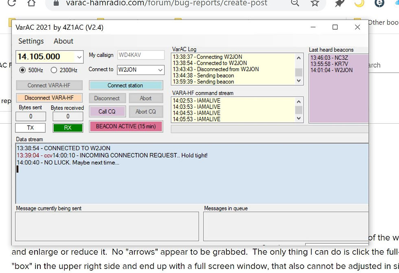The width and height of the screenshot is (399, 273).
Task: Click beacon entry '13:55:58 - KR7V'
Action: (329, 64)
